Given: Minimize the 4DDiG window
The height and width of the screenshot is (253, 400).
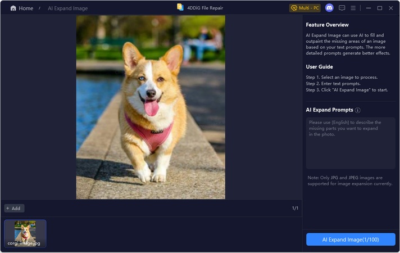Looking at the screenshot, I should coord(367,8).
